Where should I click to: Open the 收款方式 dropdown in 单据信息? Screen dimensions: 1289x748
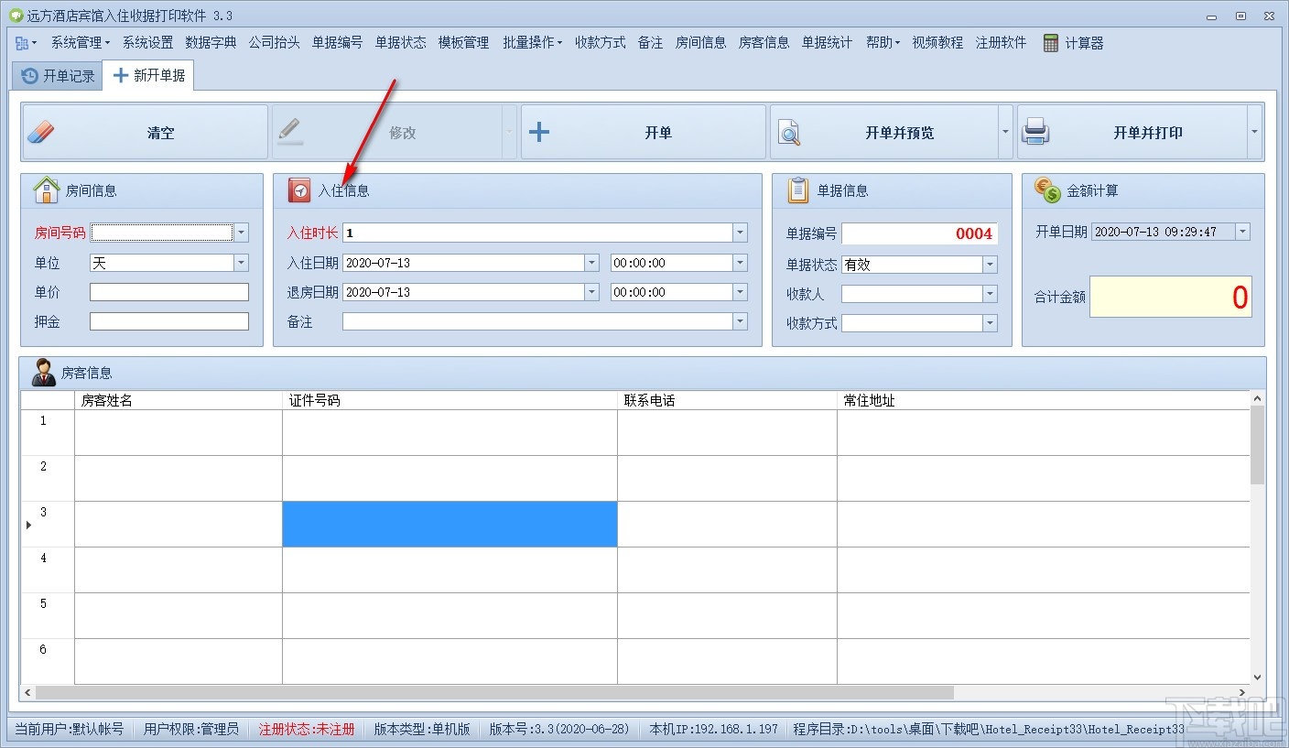[990, 323]
